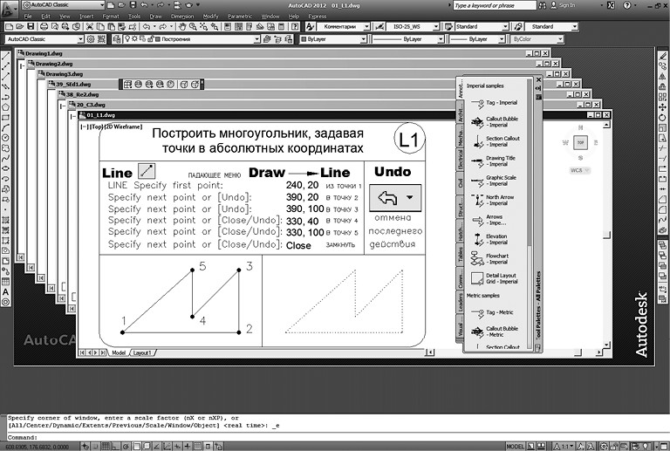Switch to the Layout1 tab
This screenshot has width=670, height=451.
click(x=141, y=353)
